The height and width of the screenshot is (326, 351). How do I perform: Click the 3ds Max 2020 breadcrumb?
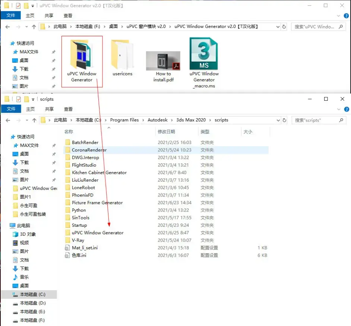click(191, 120)
